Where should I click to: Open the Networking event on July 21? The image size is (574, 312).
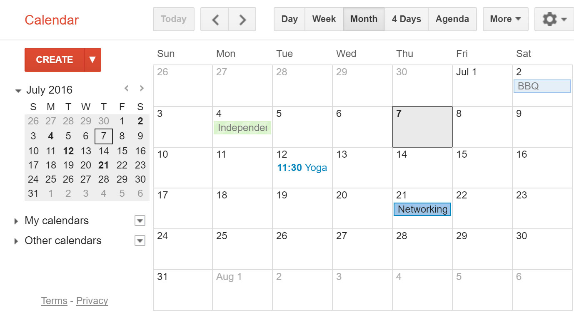coord(422,209)
